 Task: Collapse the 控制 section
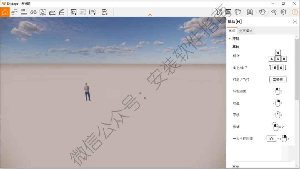230,39
